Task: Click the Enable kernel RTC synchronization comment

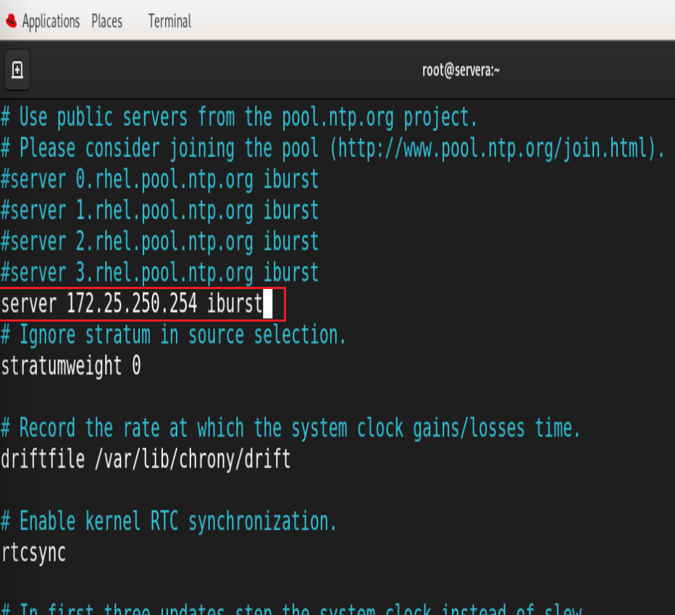Action: [167, 521]
